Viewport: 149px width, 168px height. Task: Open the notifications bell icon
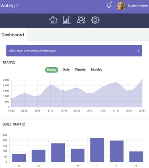pyautogui.click(x=109, y=5)
